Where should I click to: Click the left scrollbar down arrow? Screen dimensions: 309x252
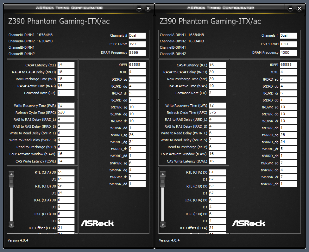11,224
